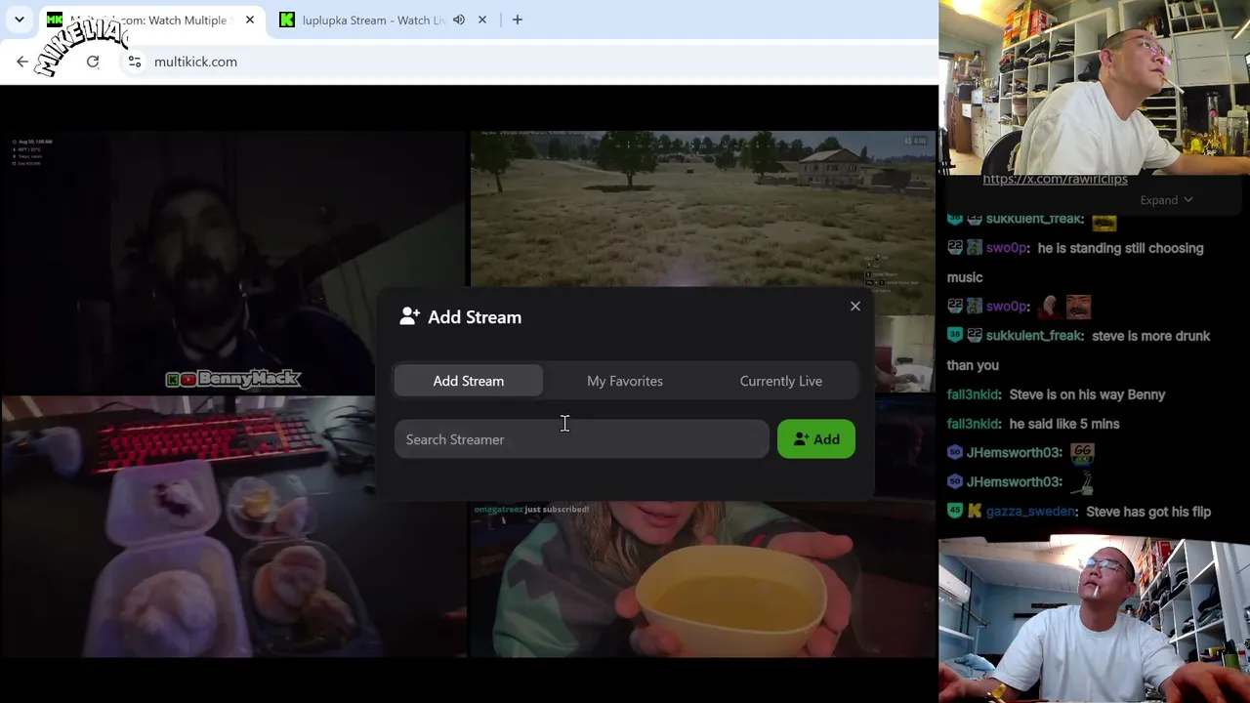
Task: Click the GG emote in chat
Action: pyautogui.click(x=1082, y=452)
